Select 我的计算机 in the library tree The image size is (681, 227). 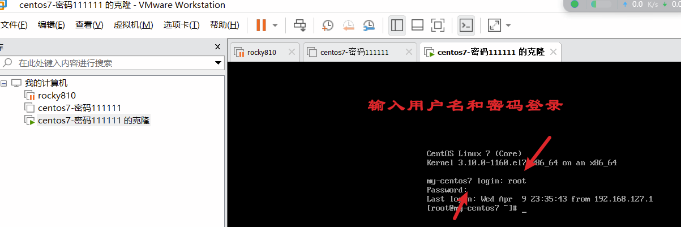pyautogui.click(x=46, y=83)
